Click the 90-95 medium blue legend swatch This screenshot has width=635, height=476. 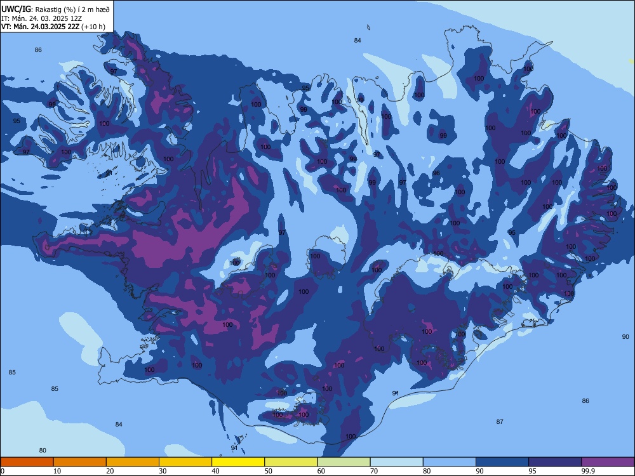(502, 462)
